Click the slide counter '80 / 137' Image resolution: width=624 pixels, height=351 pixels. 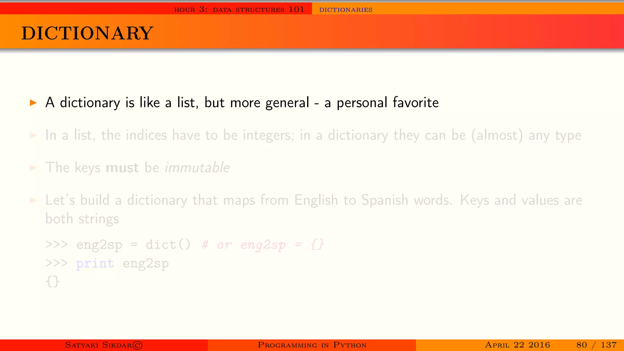tap(597, 345)
